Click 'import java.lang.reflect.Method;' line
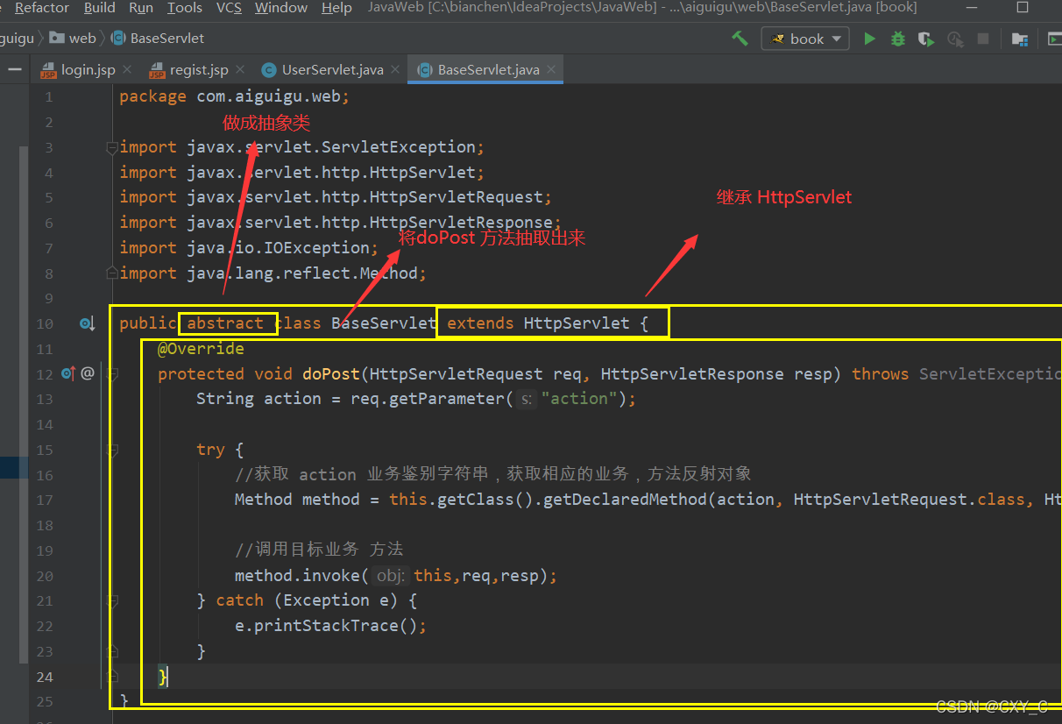 [x=273, y=273]
